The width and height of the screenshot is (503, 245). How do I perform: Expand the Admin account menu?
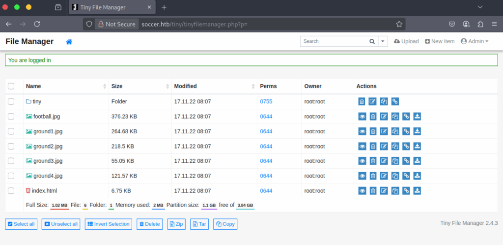[x=475, y=41]
